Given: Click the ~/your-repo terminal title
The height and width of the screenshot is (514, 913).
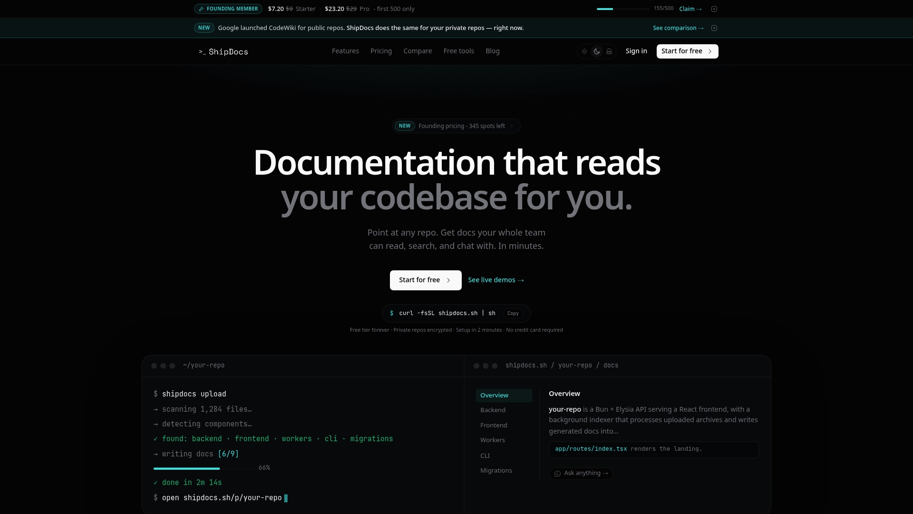Looking at the screenshot, I should 204,366.
